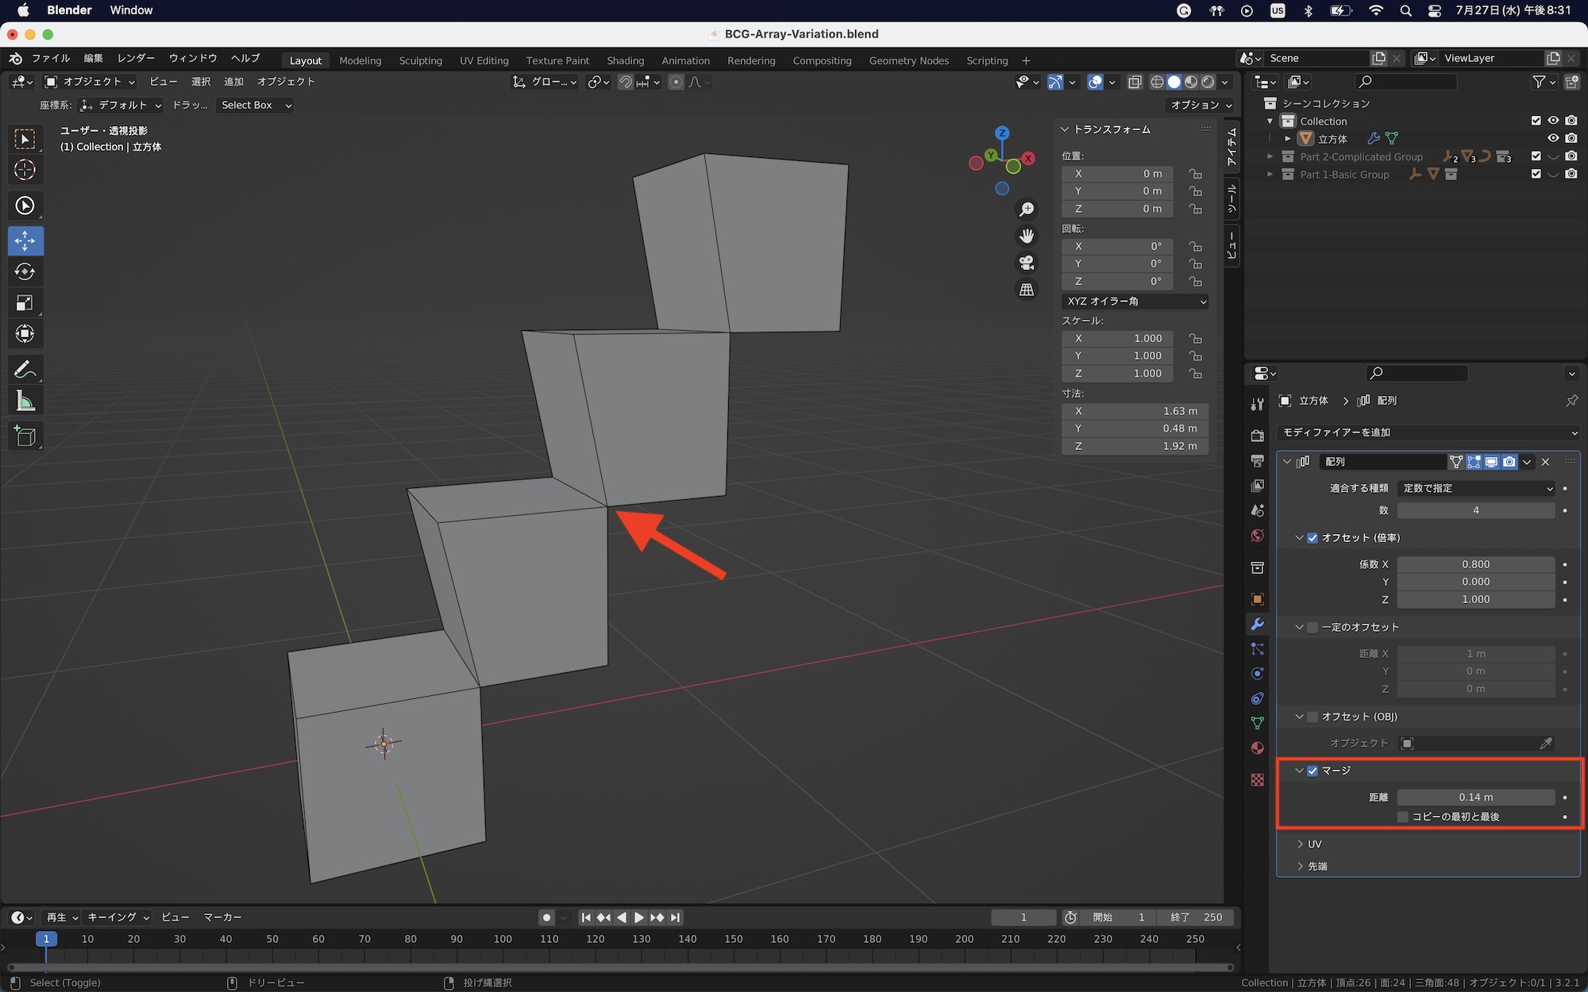Select the Measure tool

coord(25,402)
